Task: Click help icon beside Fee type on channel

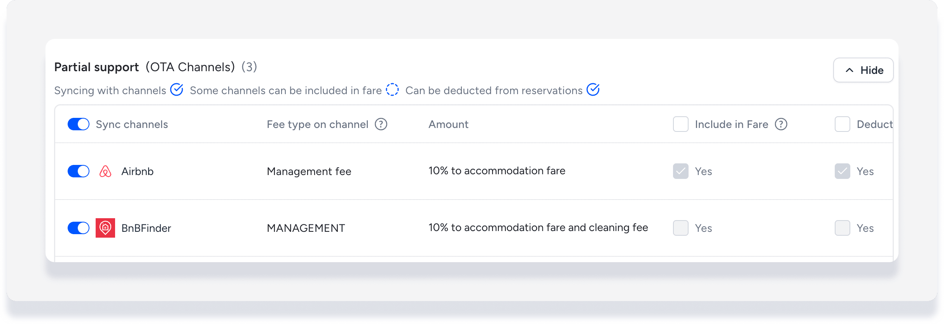Action: coord(381,124)
